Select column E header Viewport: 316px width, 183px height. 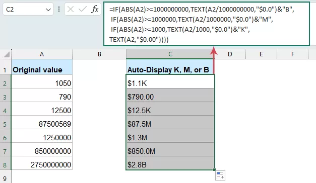261,54
